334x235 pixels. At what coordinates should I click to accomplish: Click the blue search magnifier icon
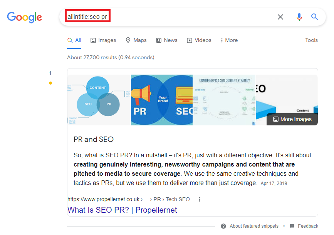pos(315,17)
